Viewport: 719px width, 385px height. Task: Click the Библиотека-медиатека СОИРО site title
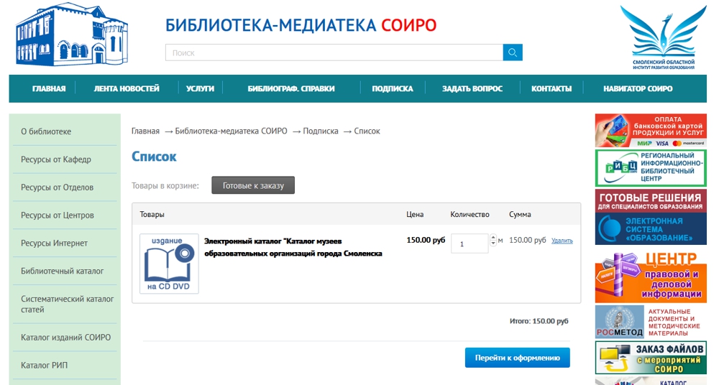pyautogui.click(x=301, y=25)
